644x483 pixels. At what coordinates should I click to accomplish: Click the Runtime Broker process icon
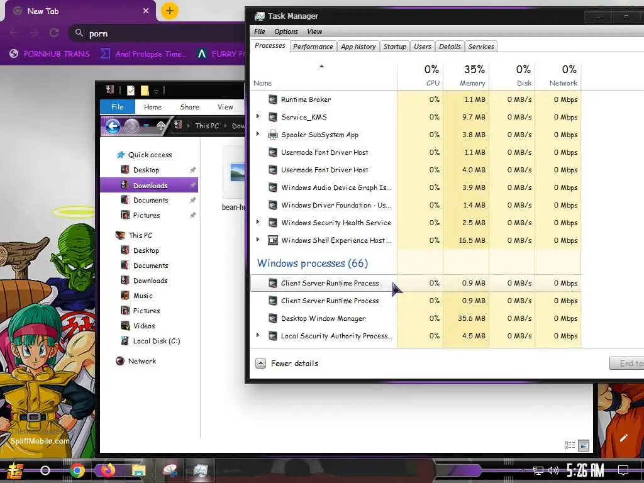273,99
